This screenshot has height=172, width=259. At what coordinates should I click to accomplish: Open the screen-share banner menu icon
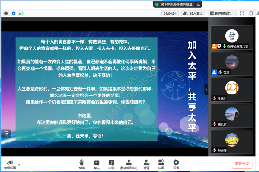pyautogui.click(x=198, y=4)
